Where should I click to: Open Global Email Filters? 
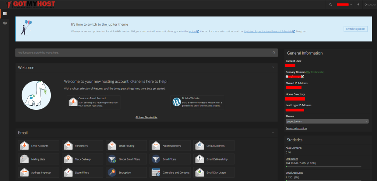112,159
